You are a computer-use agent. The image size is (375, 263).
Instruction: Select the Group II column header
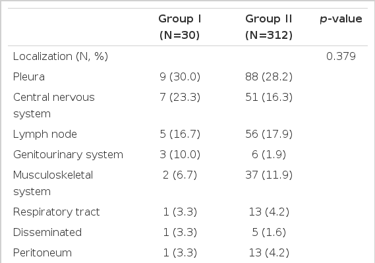pos(269,27)
